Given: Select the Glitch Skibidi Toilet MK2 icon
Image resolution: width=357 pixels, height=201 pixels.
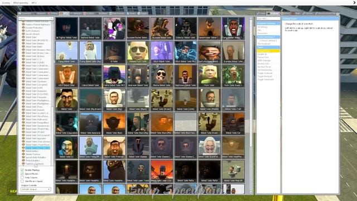Looking at the screenshot, I should click(186, 52).
